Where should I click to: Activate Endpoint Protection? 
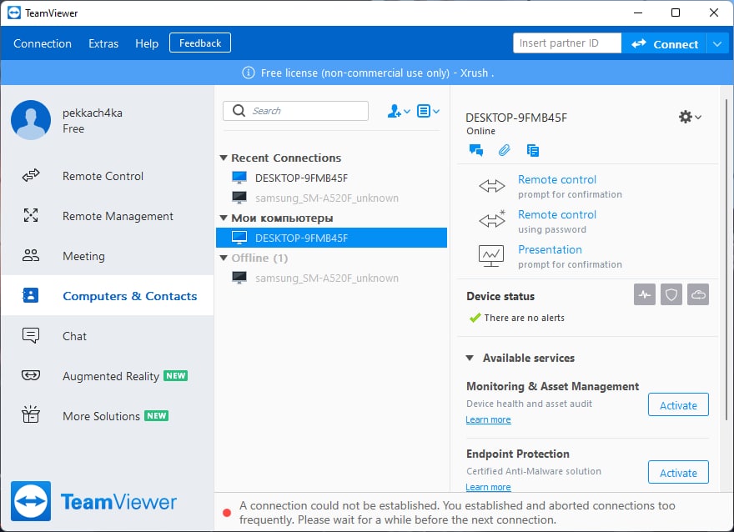click(x=678, y=472)
